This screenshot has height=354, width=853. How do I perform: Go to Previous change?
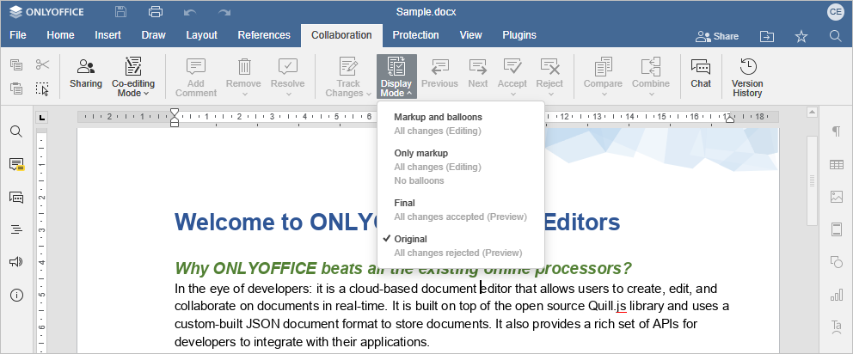pyautogui.click(x=439, y=73)
